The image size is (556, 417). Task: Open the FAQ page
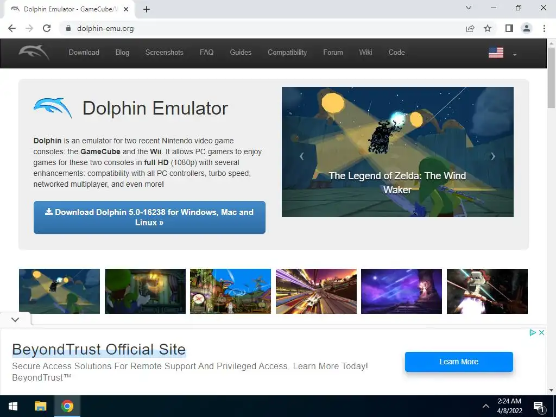point(207,53)
